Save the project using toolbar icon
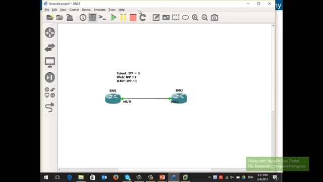This screenshot has width=323, height=182. (x=70, y=18)
